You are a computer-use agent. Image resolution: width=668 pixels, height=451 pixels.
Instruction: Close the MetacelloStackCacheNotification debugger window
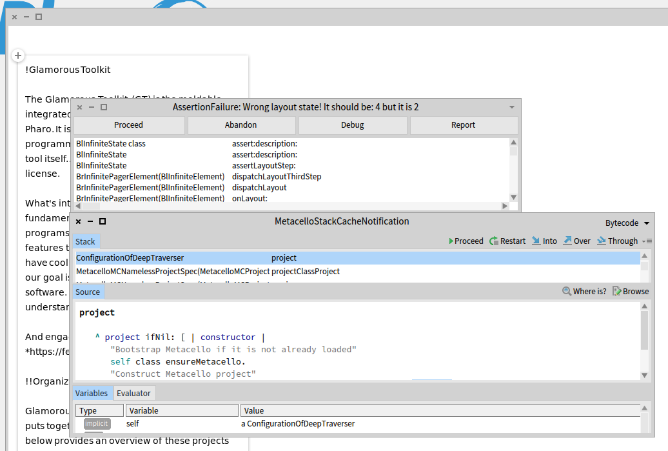79,221
